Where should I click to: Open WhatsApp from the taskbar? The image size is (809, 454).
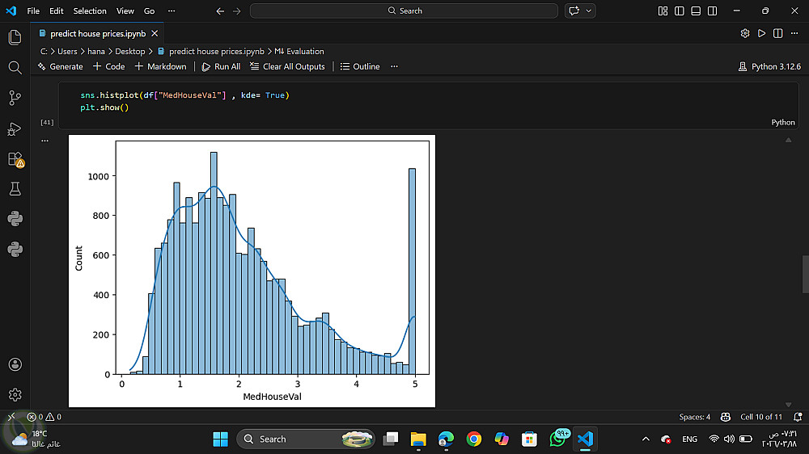point(557,439)
